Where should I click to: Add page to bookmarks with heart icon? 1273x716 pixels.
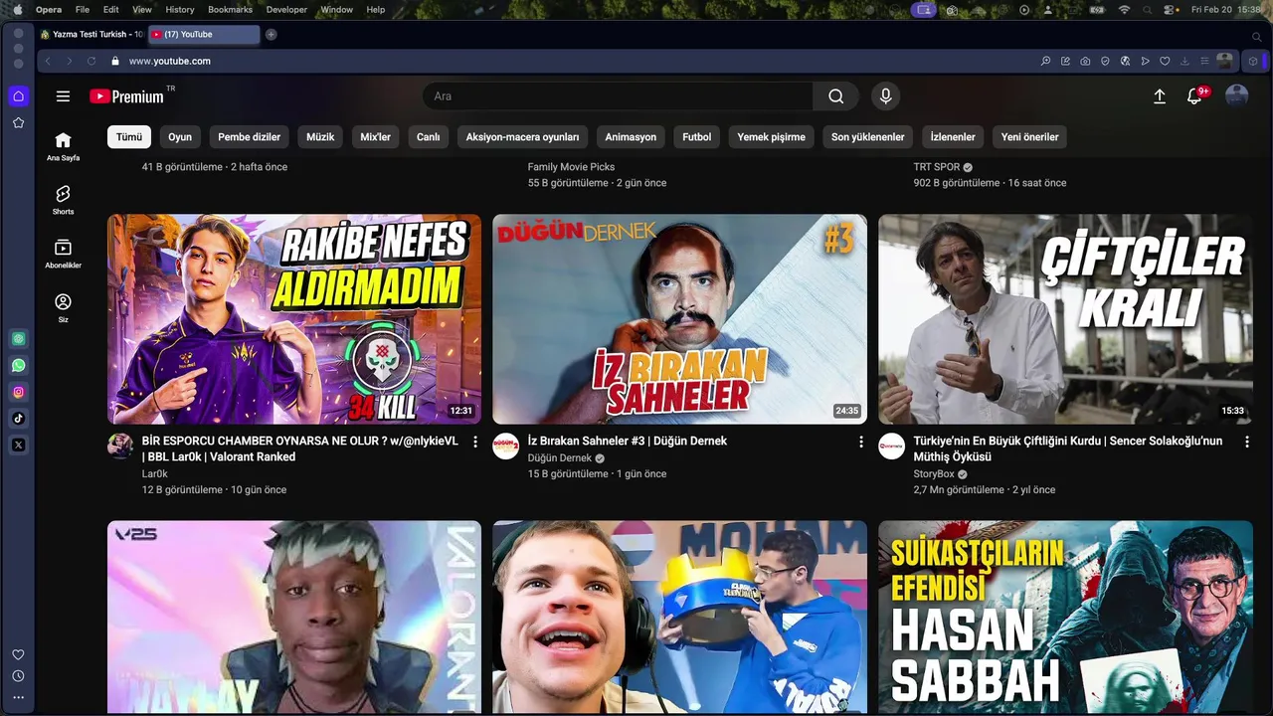click(x=1165, y=61)
